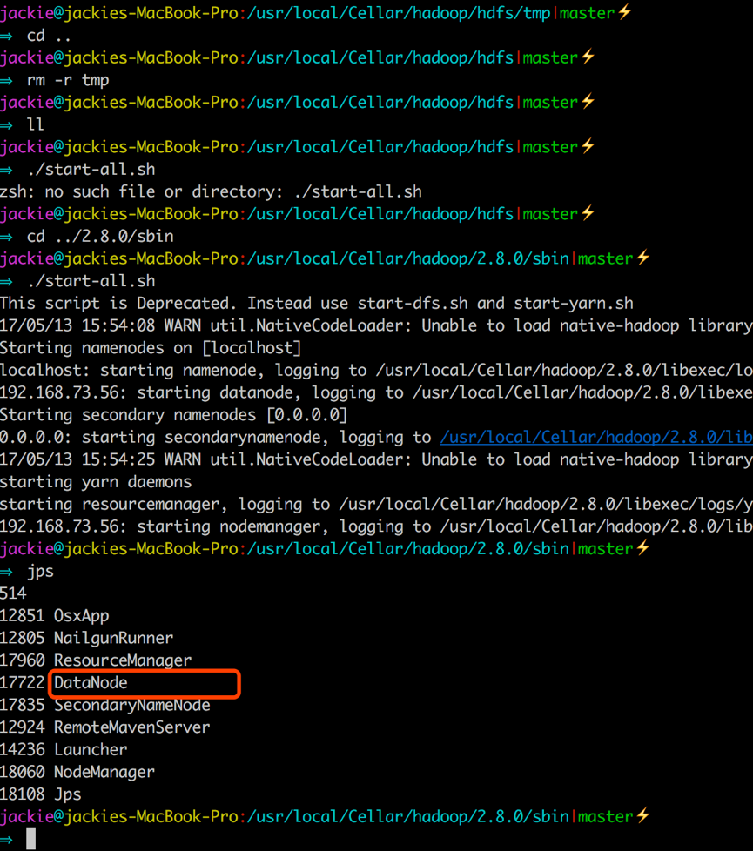Screen dimensions: 753x851
Task: Select '17960 ResourceManager' process entry
Action: (96, 660)
